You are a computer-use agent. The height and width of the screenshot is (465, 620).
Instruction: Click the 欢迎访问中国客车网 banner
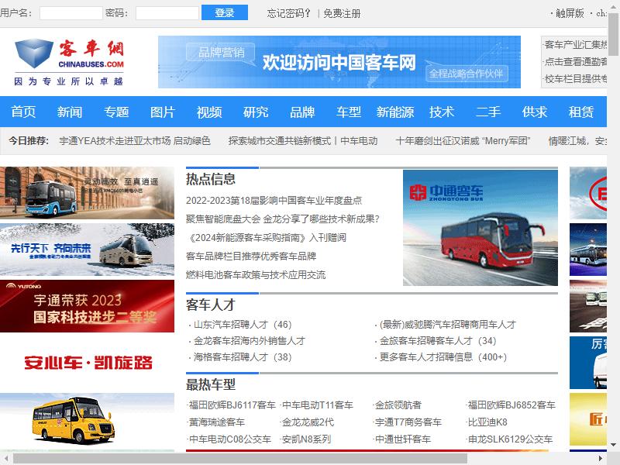click(339, 62)
